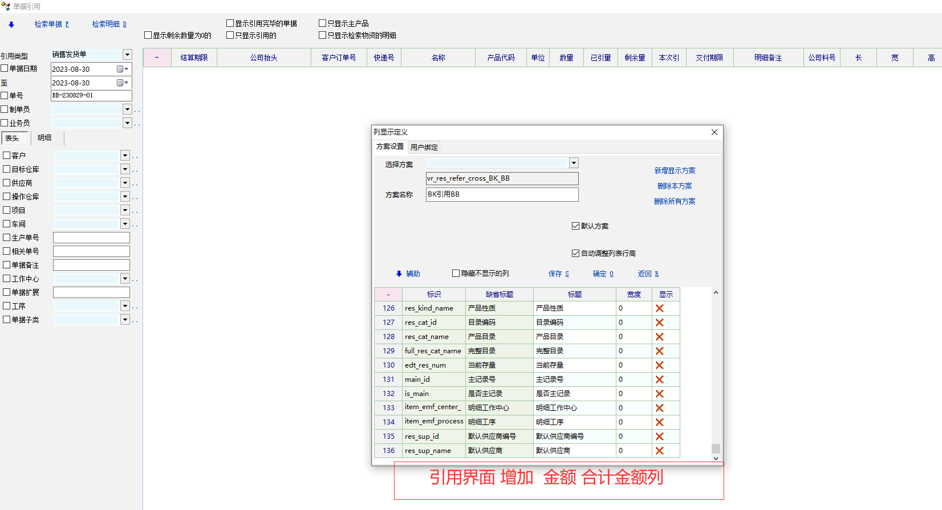This screenshot has width=942, height=510.
Task: Expand the 引用类型 dropdown
Action: tap(127, 55)
